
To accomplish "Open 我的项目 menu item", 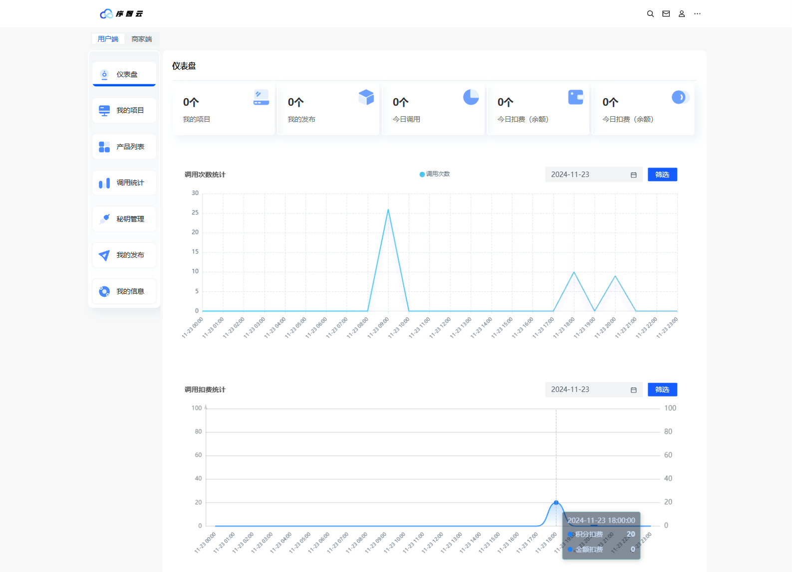I will click(124, 111).
